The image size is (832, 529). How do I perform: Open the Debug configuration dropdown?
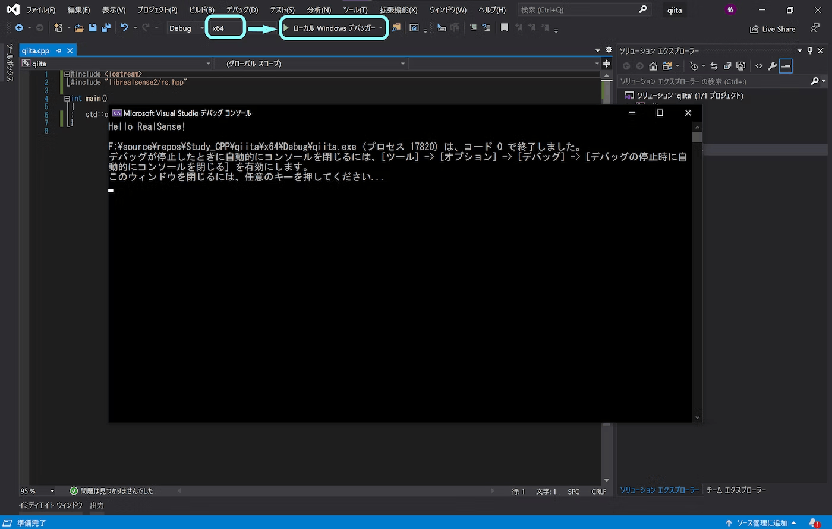coord(185,28)
